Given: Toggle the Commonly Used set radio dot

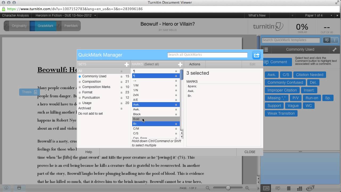Looking at the screenshot, I should point(80,76).
